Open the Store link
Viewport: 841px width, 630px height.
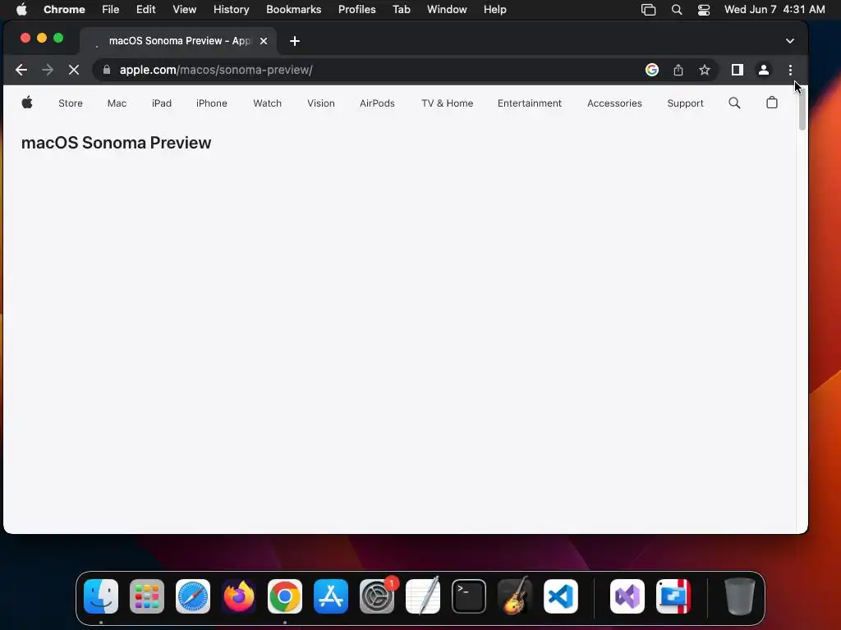[x=71, y=103]
